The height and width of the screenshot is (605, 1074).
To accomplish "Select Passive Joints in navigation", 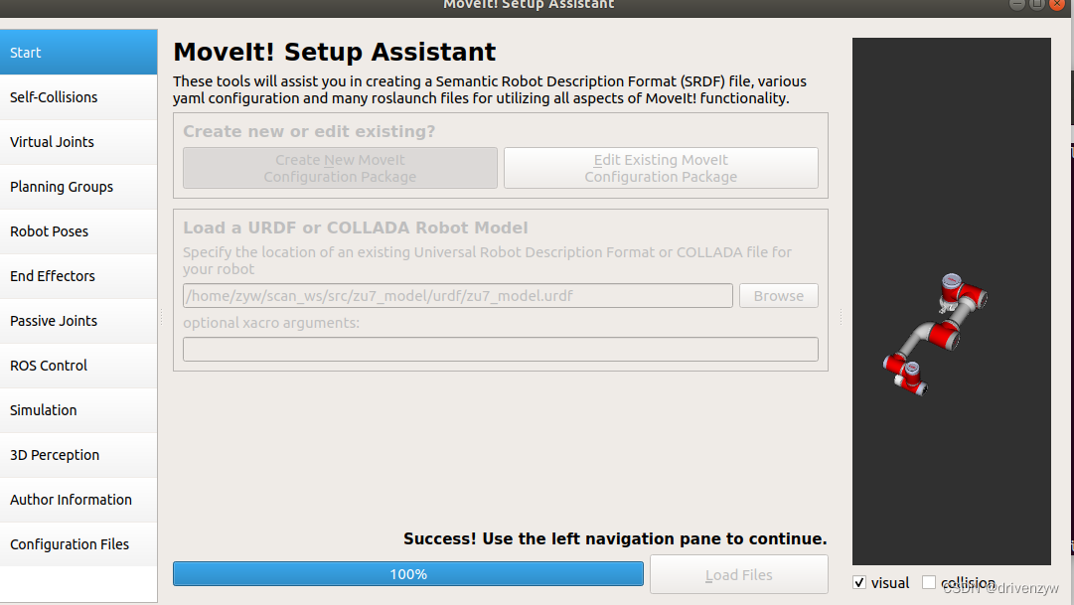I will (x=78, y=321).
